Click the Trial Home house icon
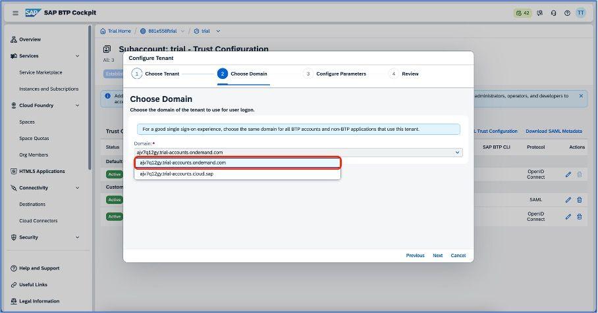 click(x=103, y=31)
